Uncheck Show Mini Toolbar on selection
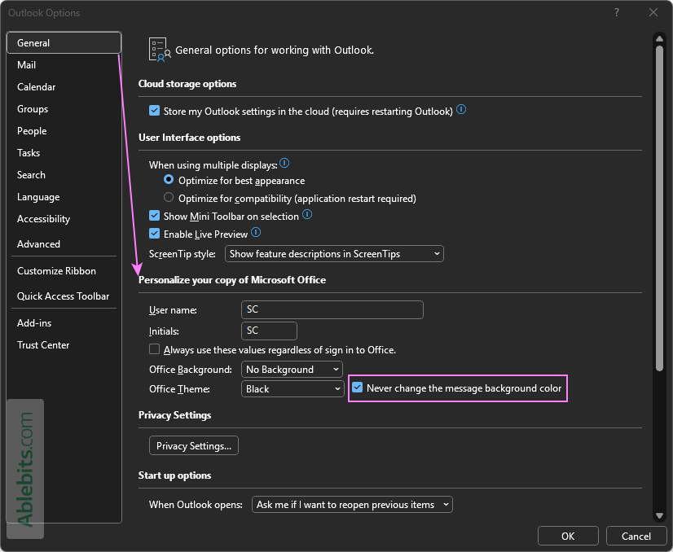This screenshot has width=673, height=552. [x=155, y=215]
